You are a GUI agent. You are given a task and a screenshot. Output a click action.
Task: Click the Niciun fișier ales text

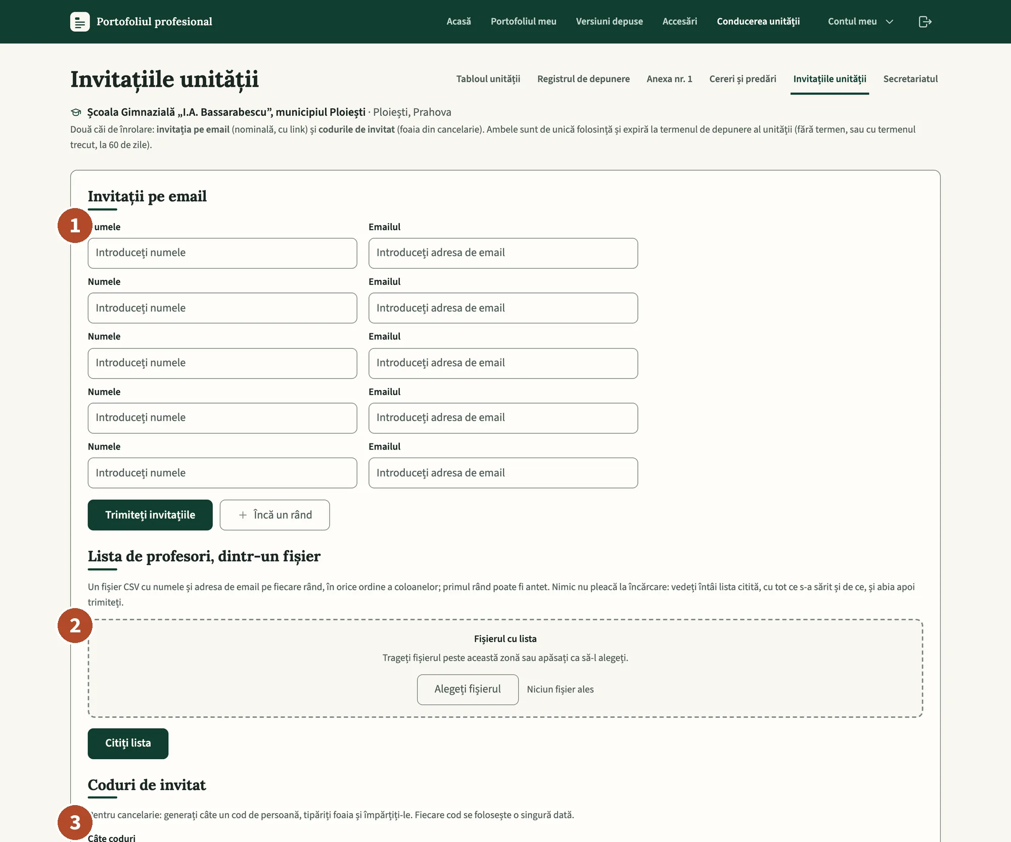[560, 689]
